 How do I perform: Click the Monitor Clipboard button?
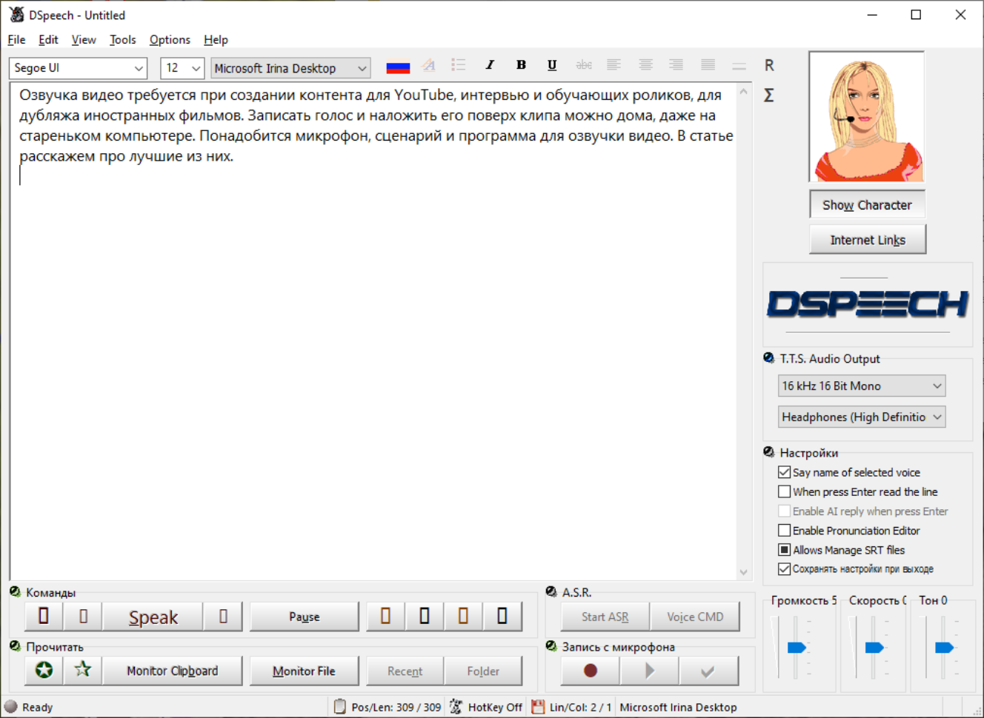[172, 671]
